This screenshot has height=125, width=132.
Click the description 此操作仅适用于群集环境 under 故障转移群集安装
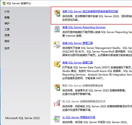tap(77, 94)
